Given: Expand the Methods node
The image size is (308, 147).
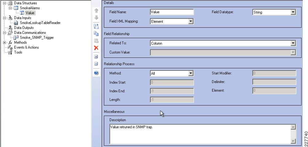Looking at the screenshot, I should 5,42.
